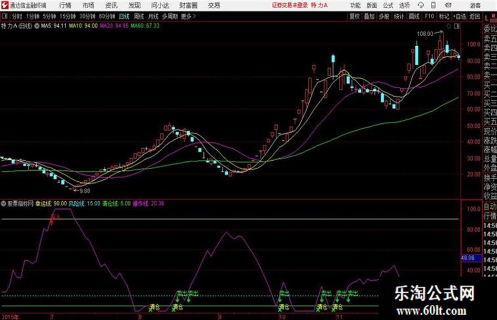
Task: Switch to 30分钟 period
Action: pos(87,16)
